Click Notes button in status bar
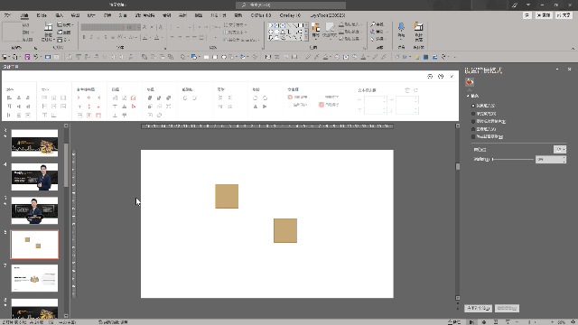 click(x=454, y=322)
